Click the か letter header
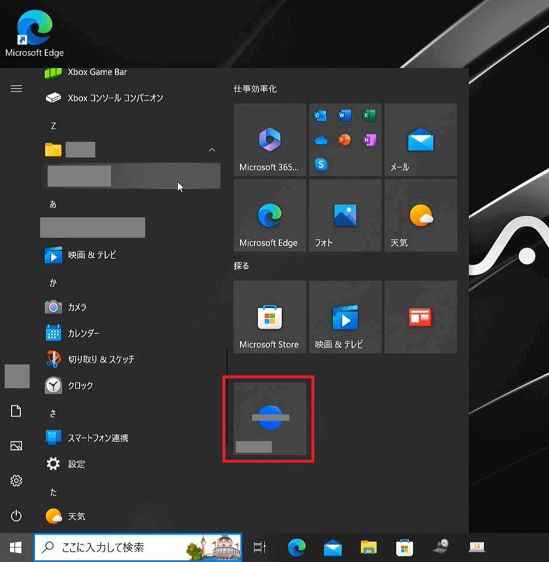This screenshot has height=562, width=549. (53, 283)
